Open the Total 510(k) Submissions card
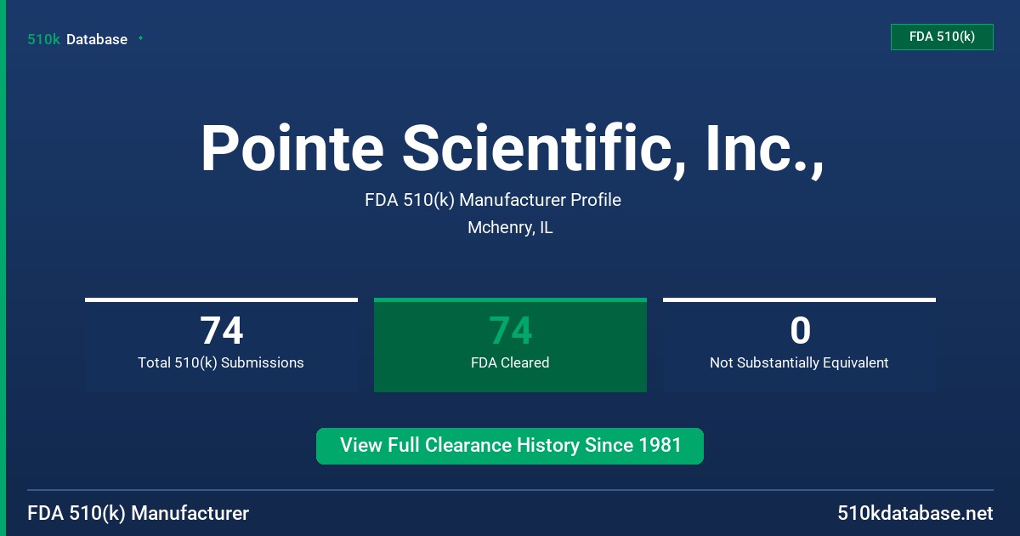 pos(221,345)
